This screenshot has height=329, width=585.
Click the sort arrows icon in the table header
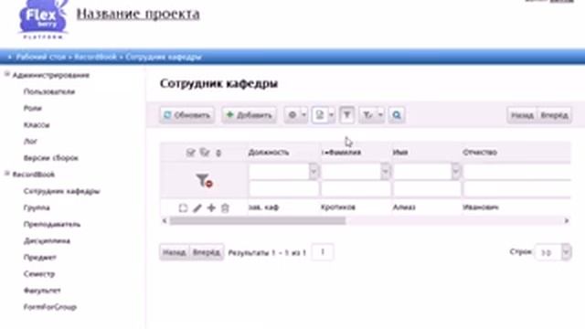pyautogui.click(x=218, y=153)
